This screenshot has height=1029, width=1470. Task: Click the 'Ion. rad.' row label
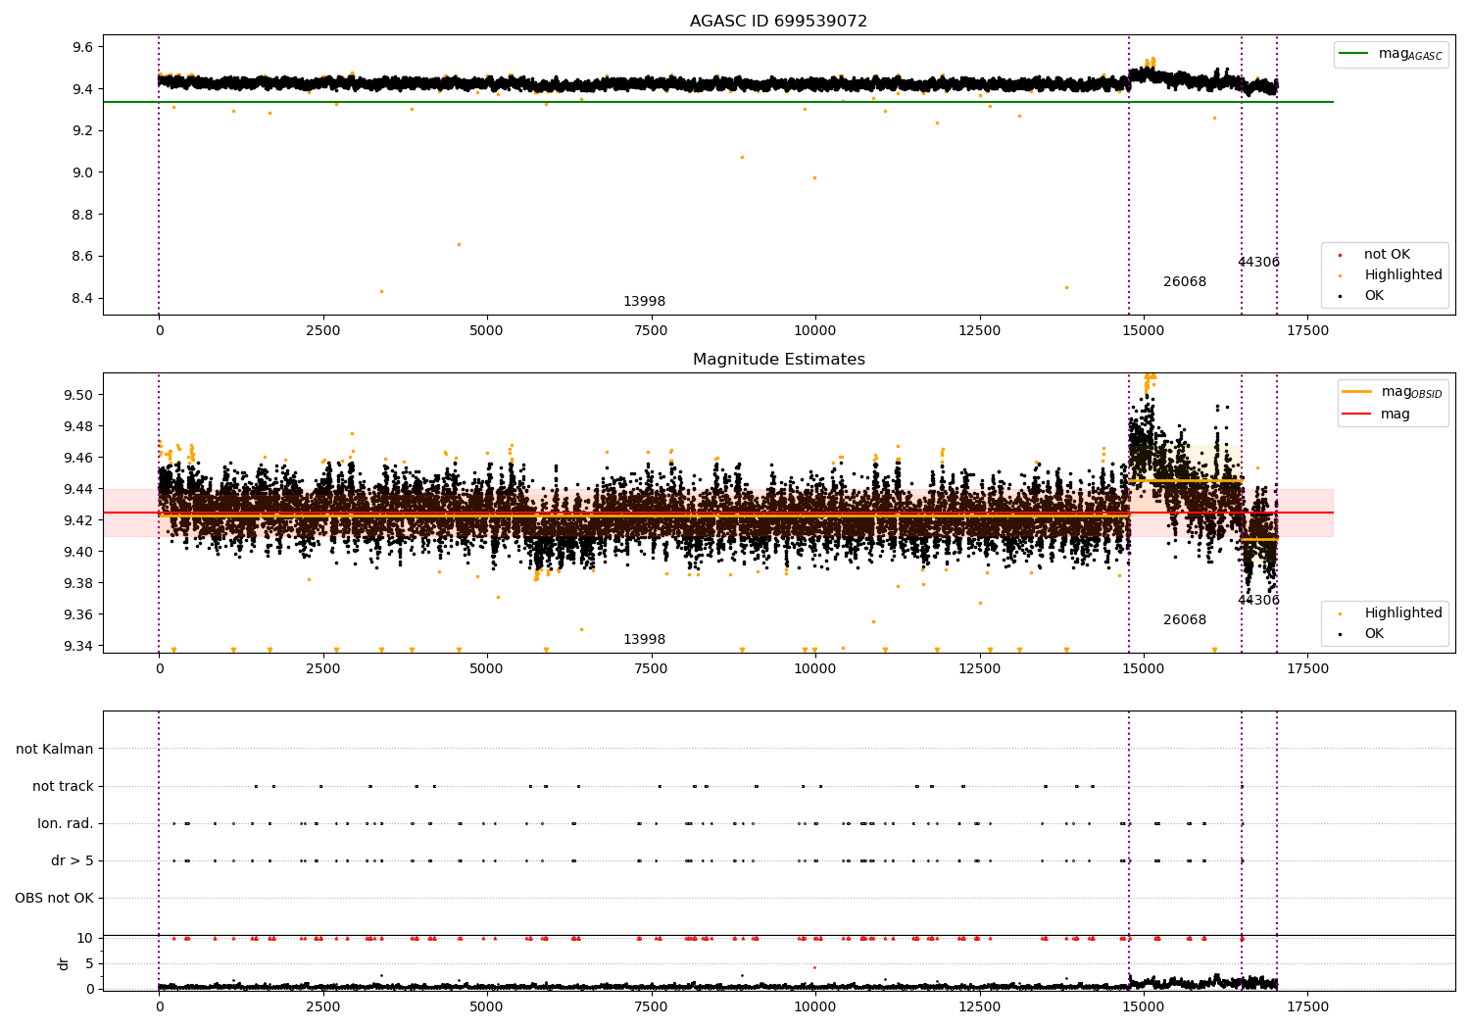coord(66,824)
